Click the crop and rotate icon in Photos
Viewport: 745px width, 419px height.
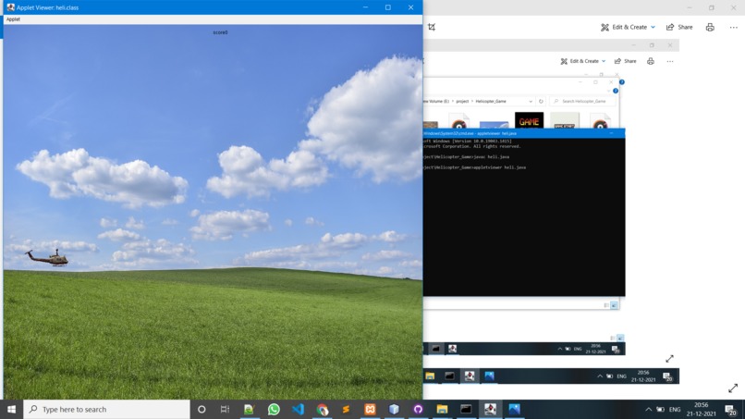pyautogui.click(x=432, y=27)
